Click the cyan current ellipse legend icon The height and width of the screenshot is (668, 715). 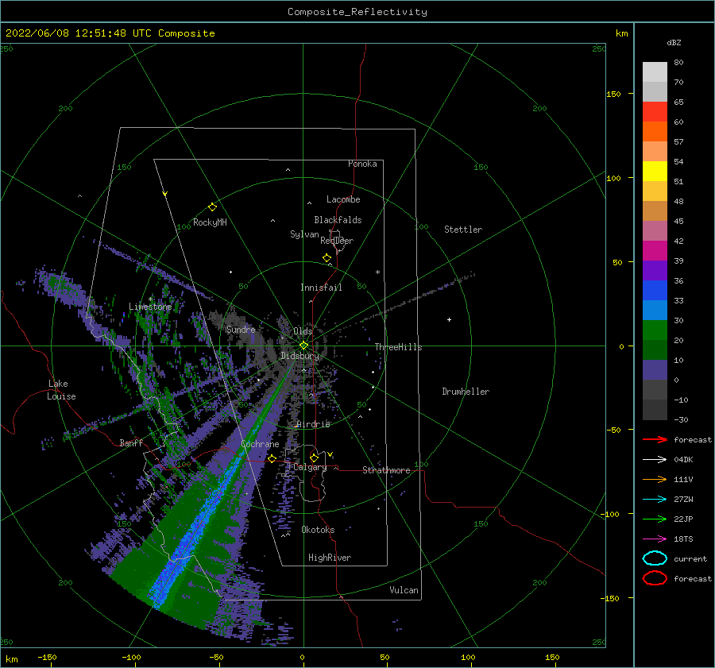[655, 558]
